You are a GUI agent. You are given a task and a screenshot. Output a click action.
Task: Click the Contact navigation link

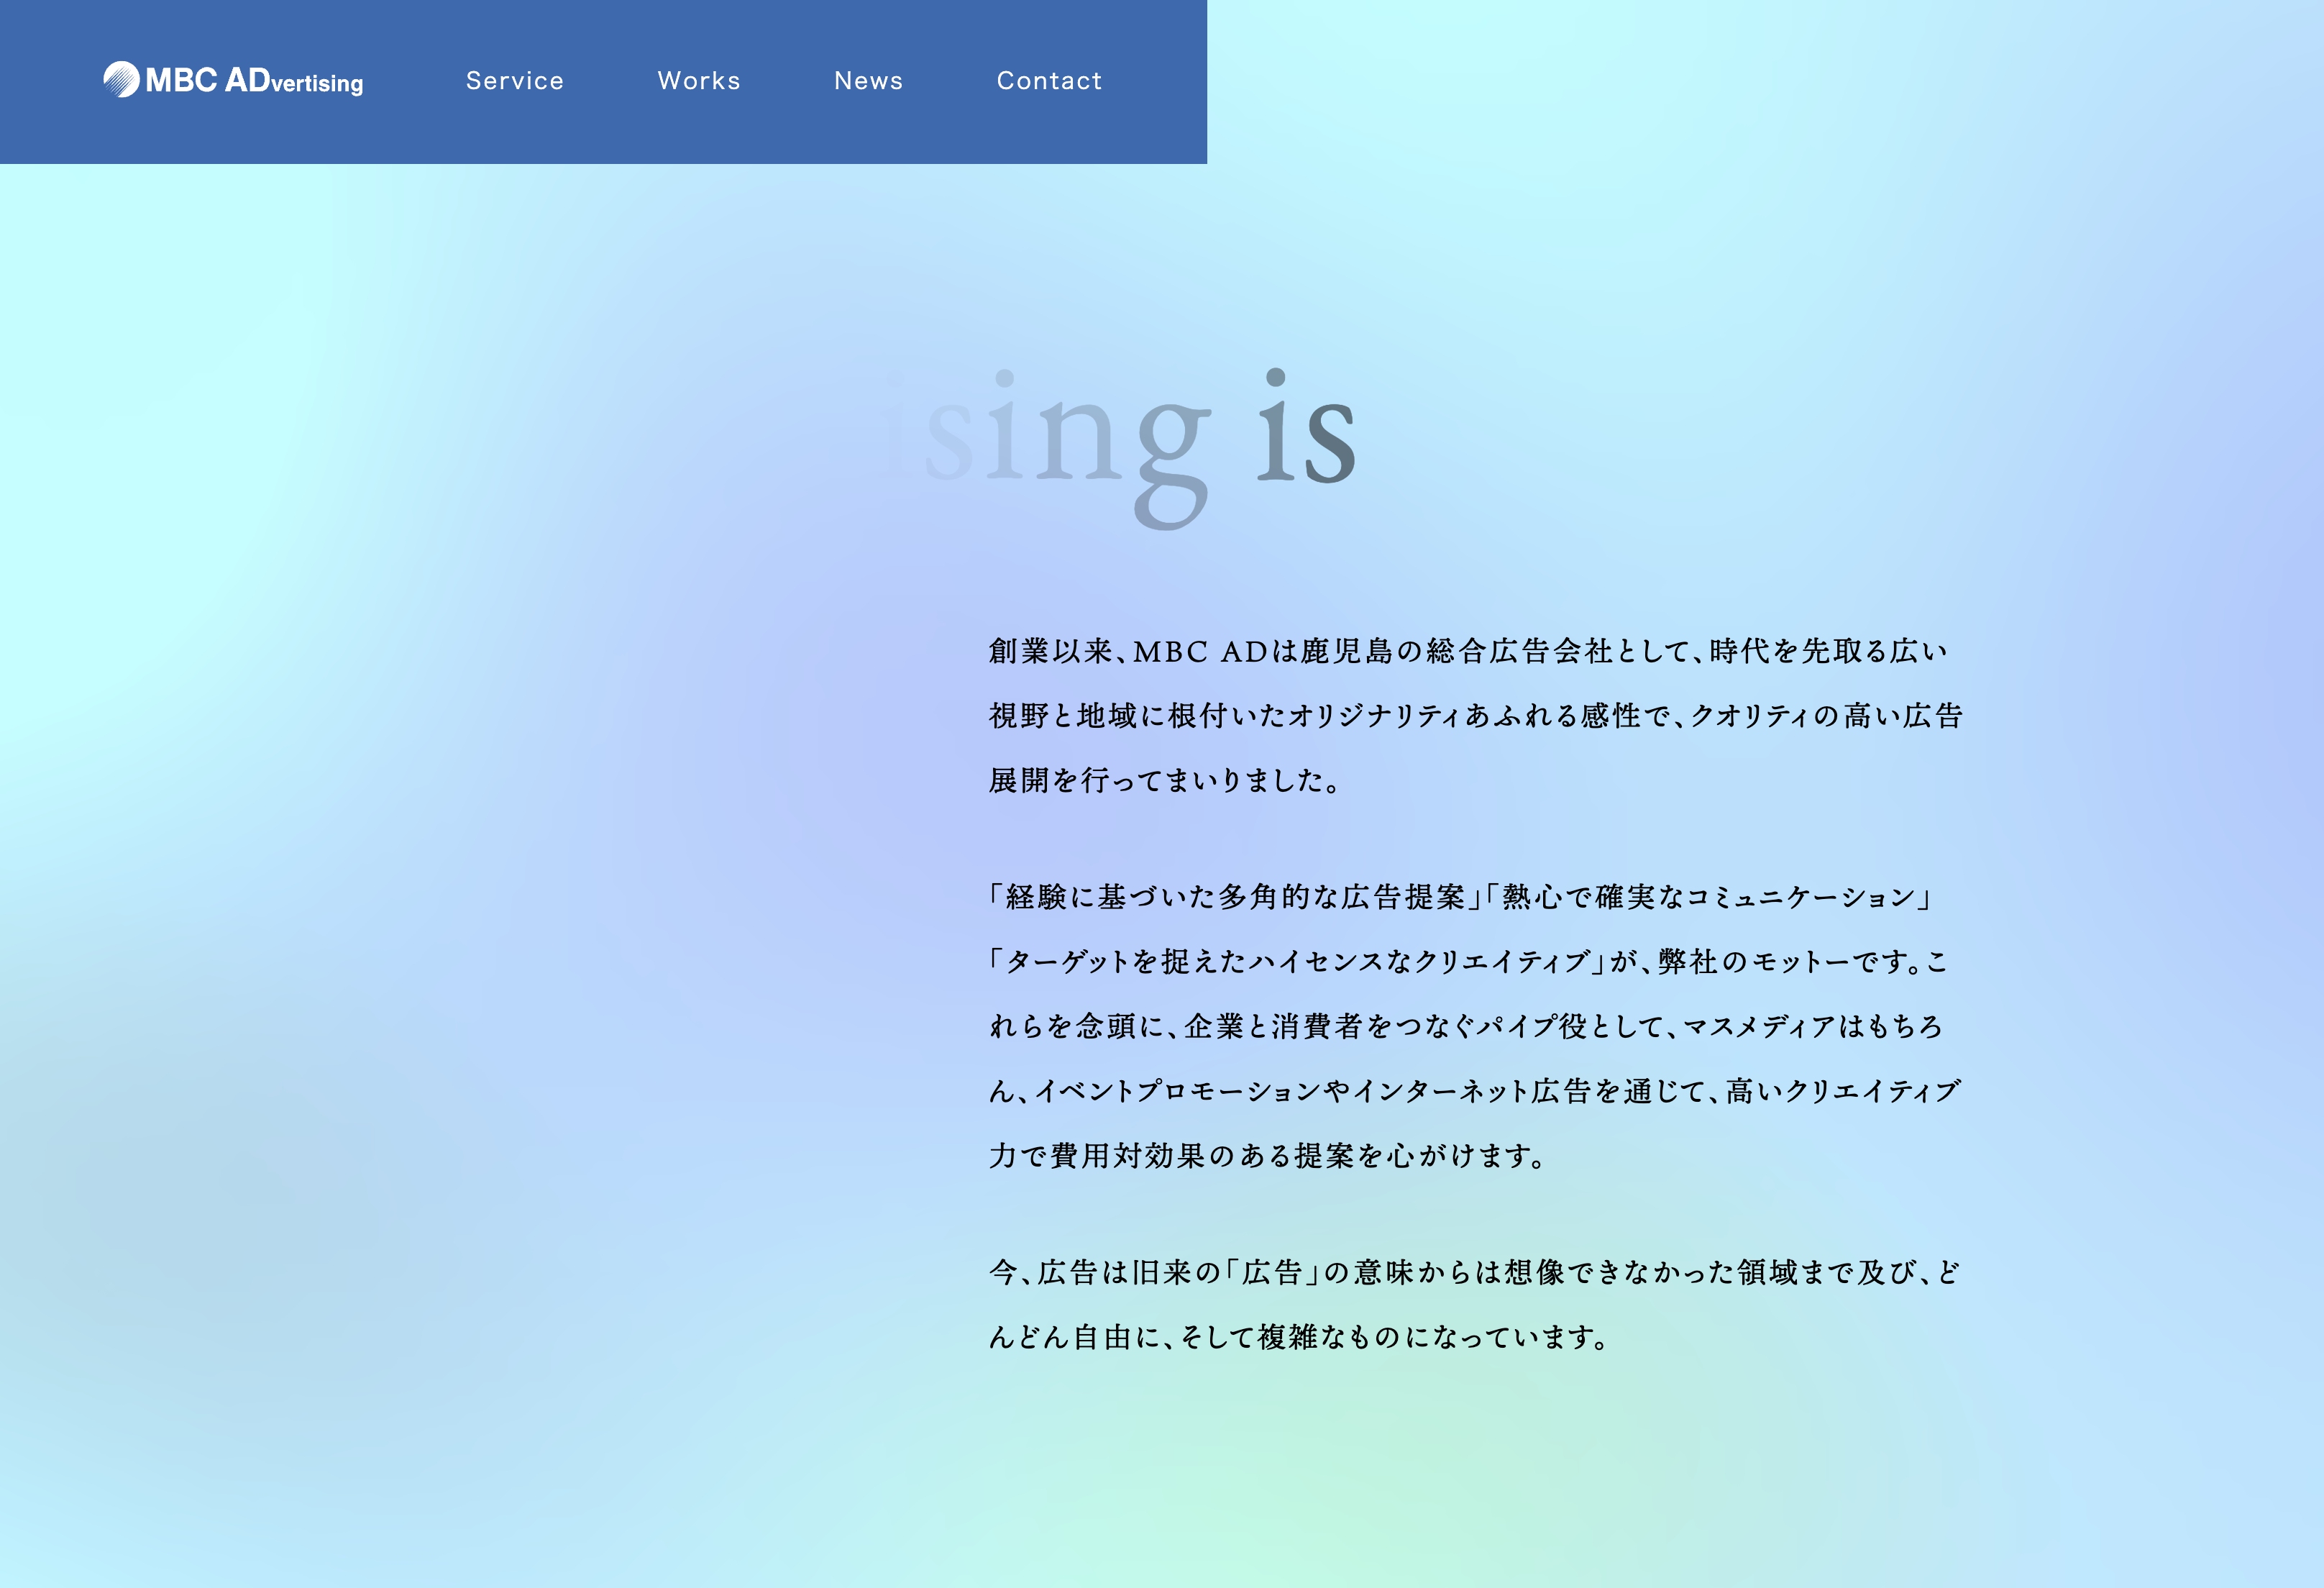pos(1049,81)
